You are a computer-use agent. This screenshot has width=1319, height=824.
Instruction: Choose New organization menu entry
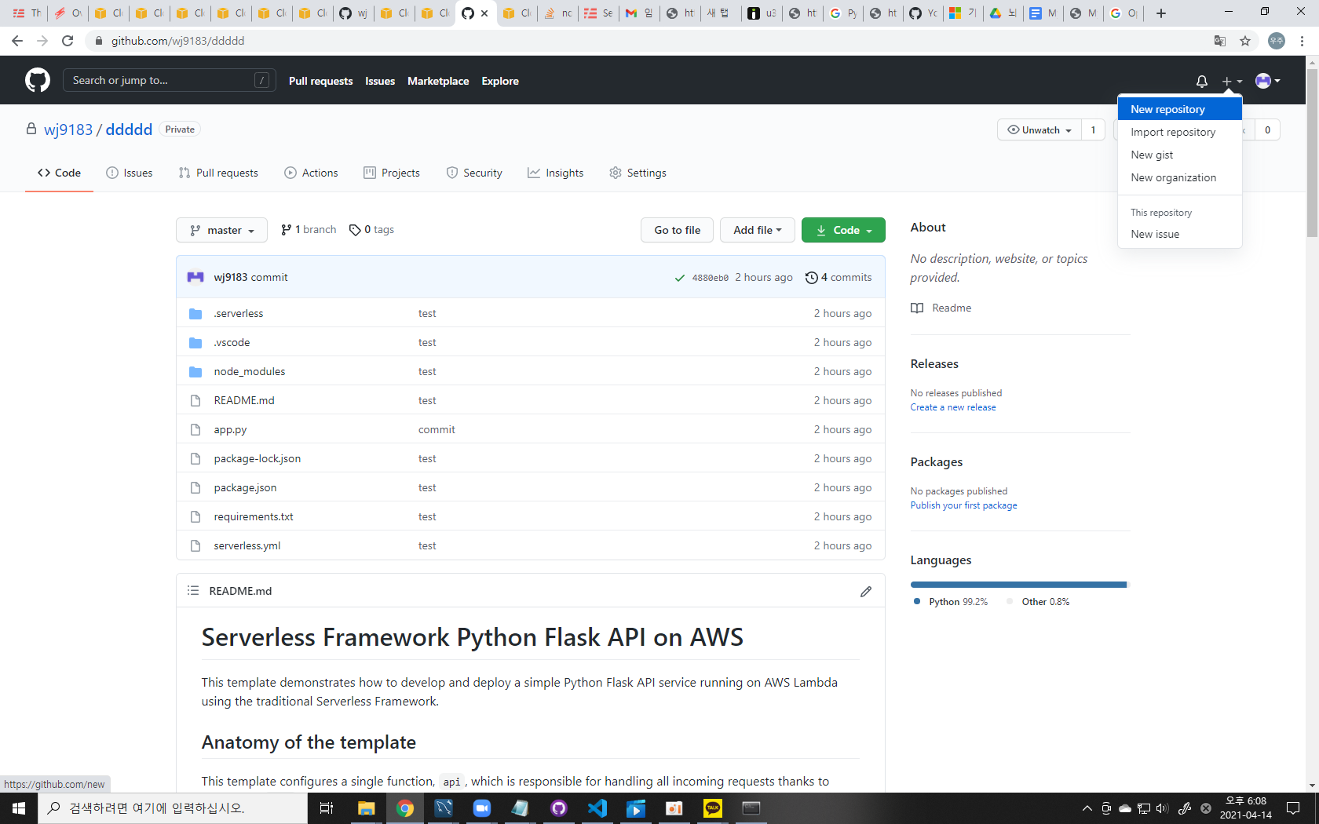[1179, 177]
